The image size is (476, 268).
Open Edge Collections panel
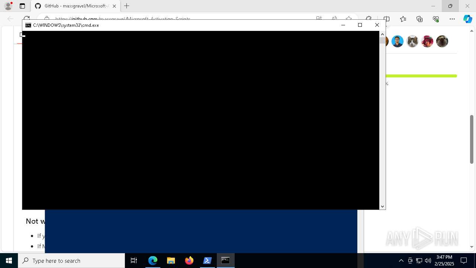419,19
